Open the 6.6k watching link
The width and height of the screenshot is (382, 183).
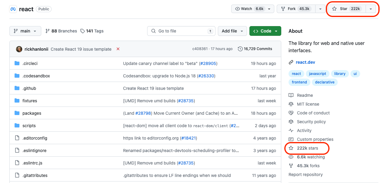point(311,157)
